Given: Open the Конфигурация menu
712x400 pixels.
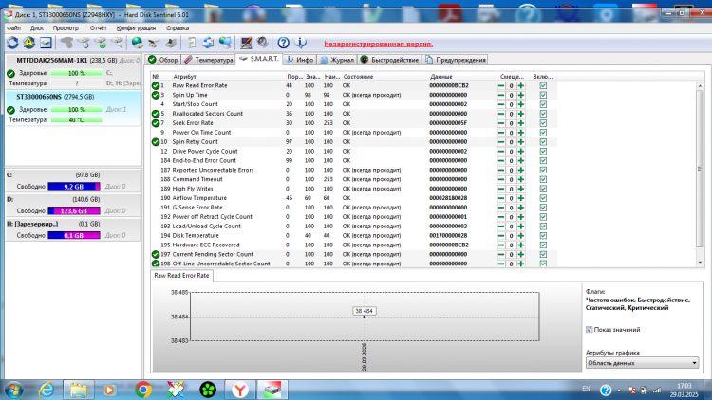Looking at the screenshot, I should point(136,28).
